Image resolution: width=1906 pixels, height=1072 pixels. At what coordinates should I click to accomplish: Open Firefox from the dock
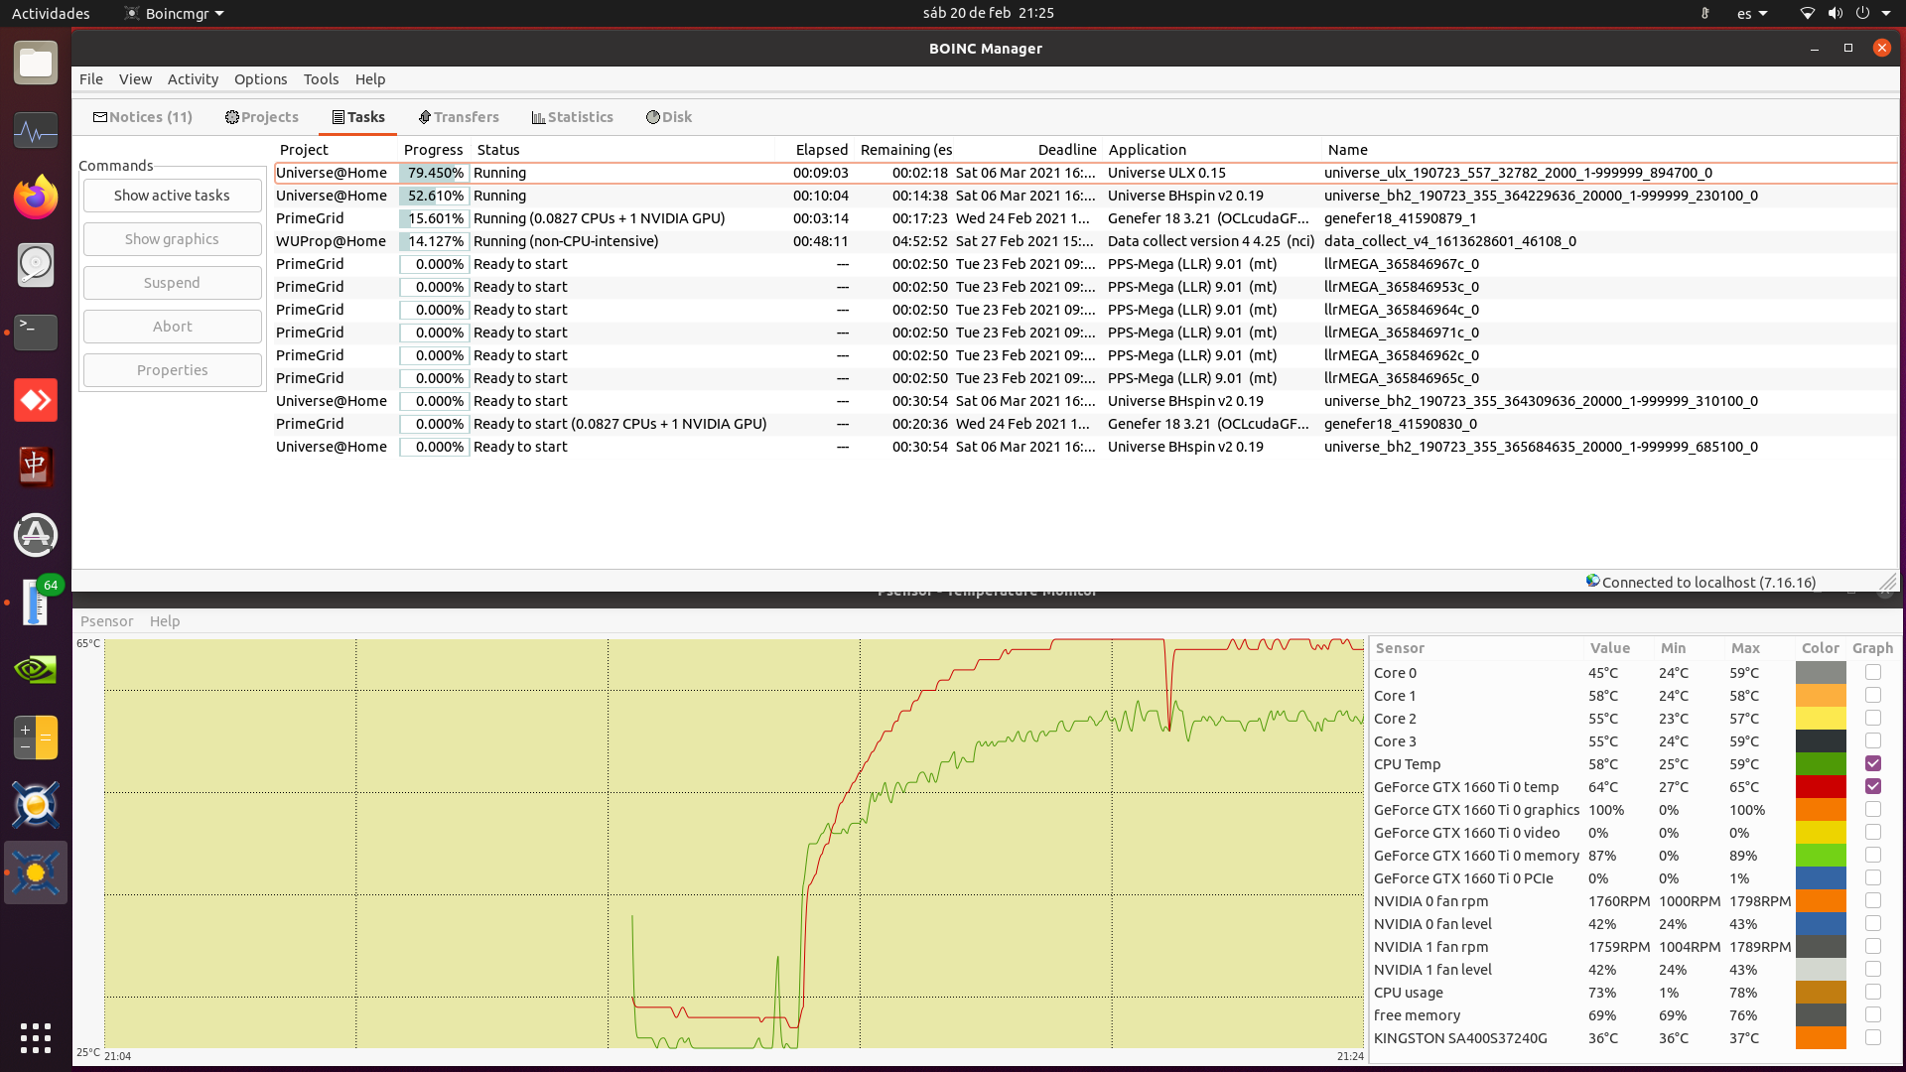pos(36,198)
